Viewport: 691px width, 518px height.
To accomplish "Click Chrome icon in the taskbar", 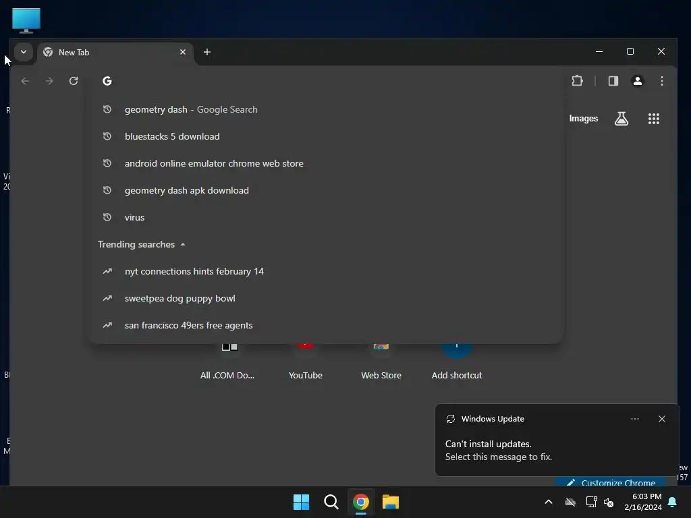I will tap(361, 502).
